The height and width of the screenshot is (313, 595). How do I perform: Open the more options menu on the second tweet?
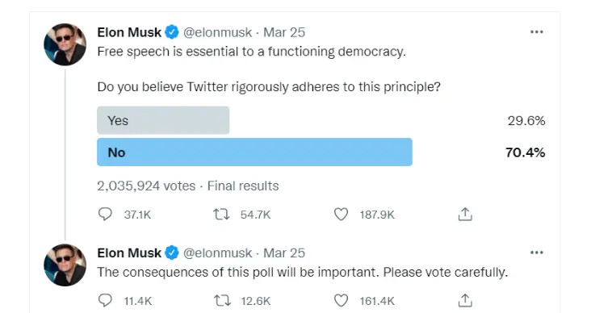[x=537, y=252]
